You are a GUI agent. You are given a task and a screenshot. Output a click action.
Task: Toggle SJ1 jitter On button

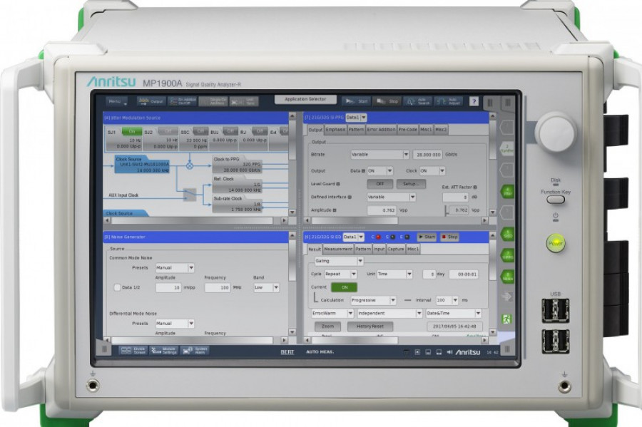coord(131,132)
